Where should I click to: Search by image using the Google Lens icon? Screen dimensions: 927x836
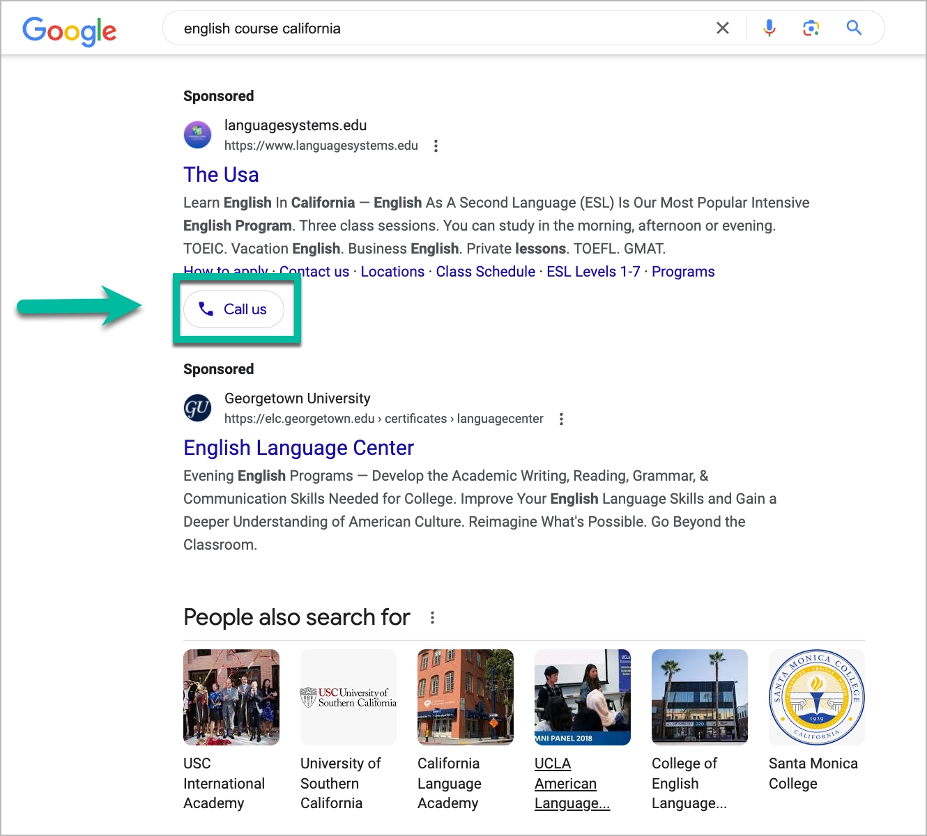click(811, 28)
